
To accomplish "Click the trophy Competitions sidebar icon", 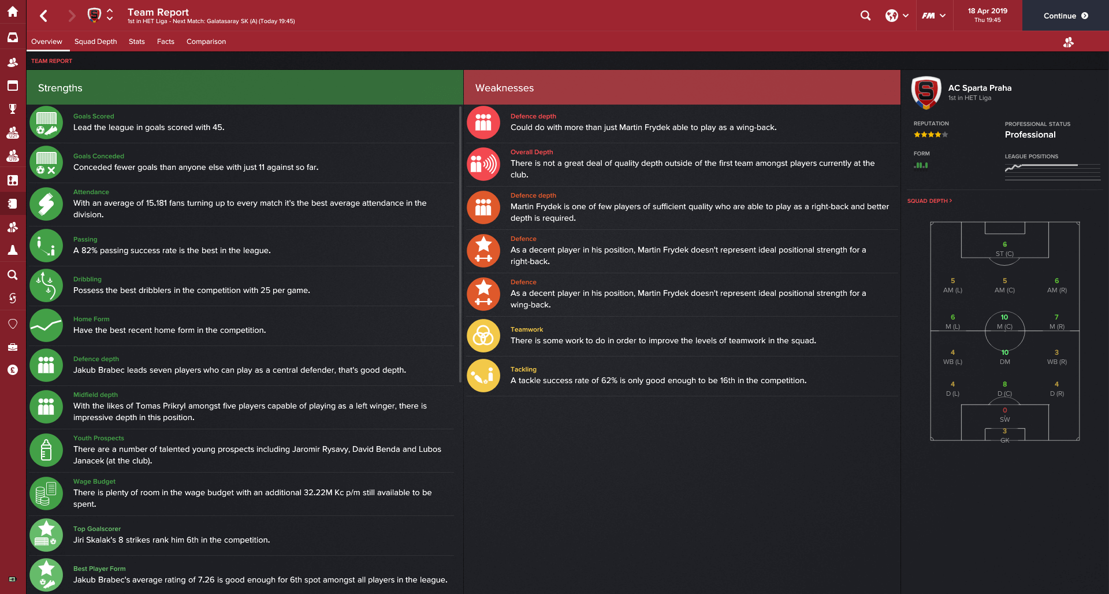I will pyautogui.click(x=13, y=109).
